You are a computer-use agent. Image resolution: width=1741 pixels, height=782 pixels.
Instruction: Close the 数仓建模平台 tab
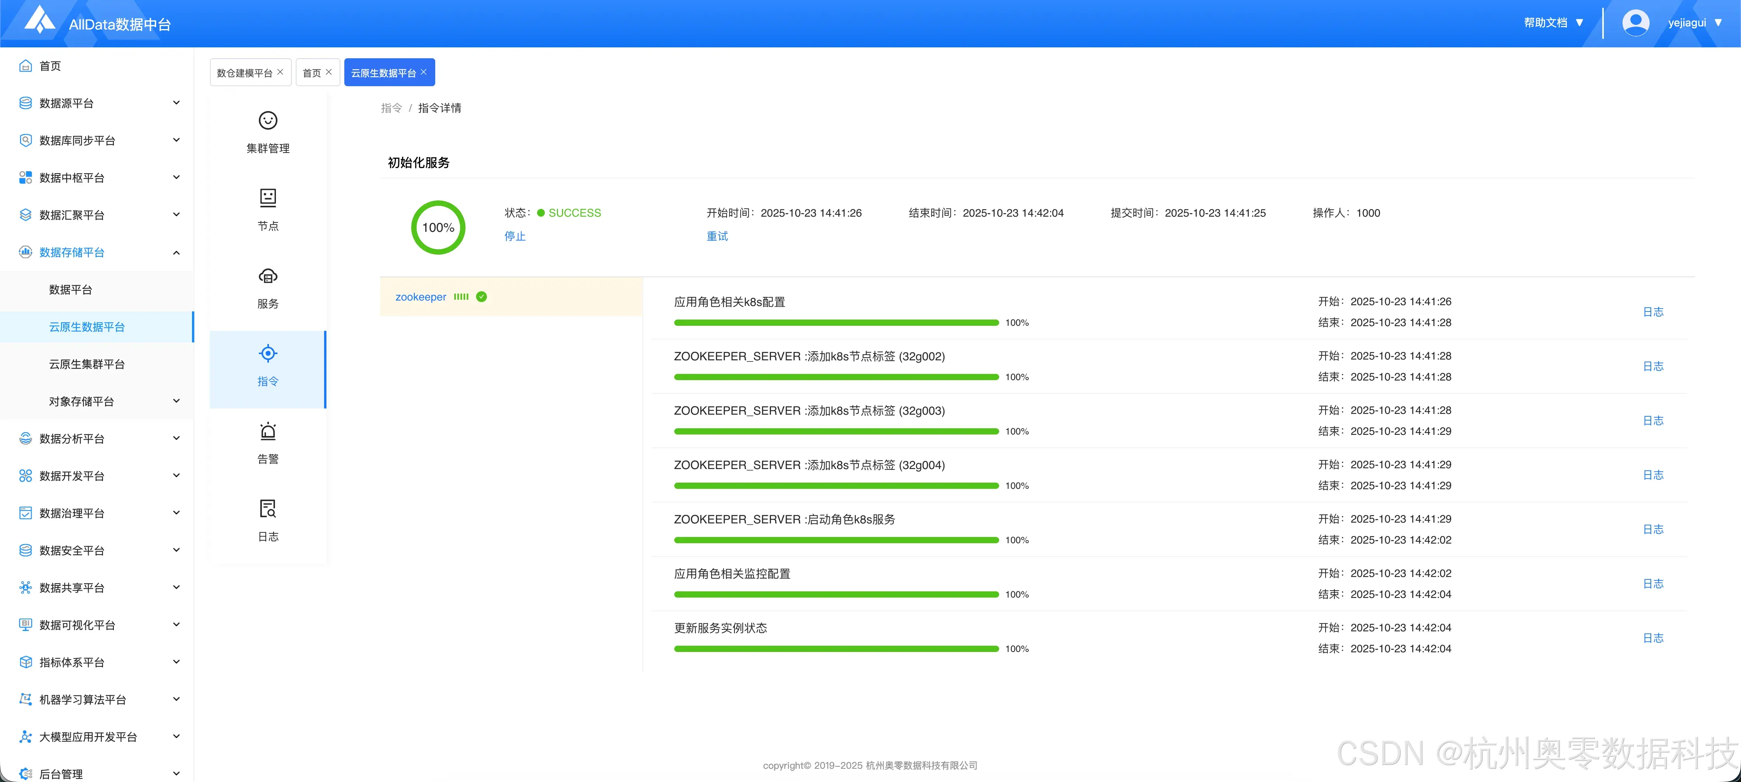pos(281,72)
